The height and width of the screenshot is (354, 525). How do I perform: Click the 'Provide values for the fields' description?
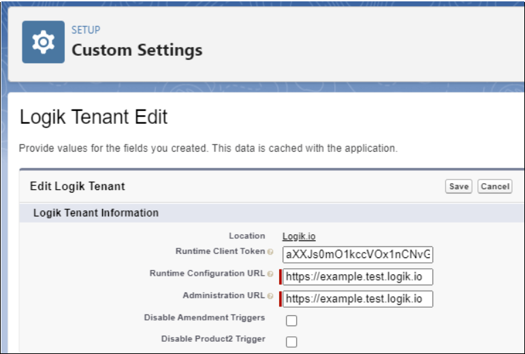208,148
